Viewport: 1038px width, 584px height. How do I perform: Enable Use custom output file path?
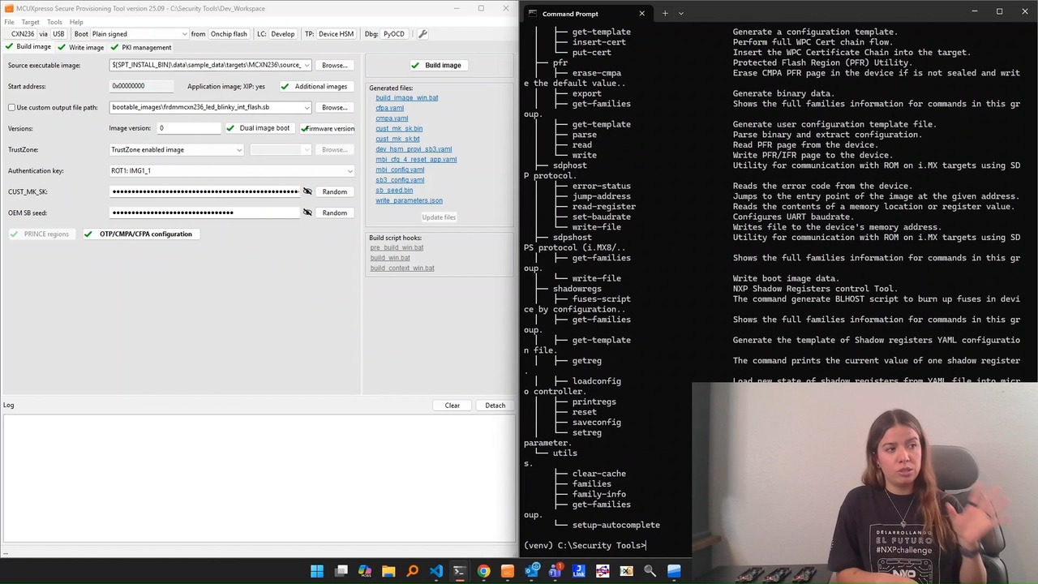click(x=12, y=107)
